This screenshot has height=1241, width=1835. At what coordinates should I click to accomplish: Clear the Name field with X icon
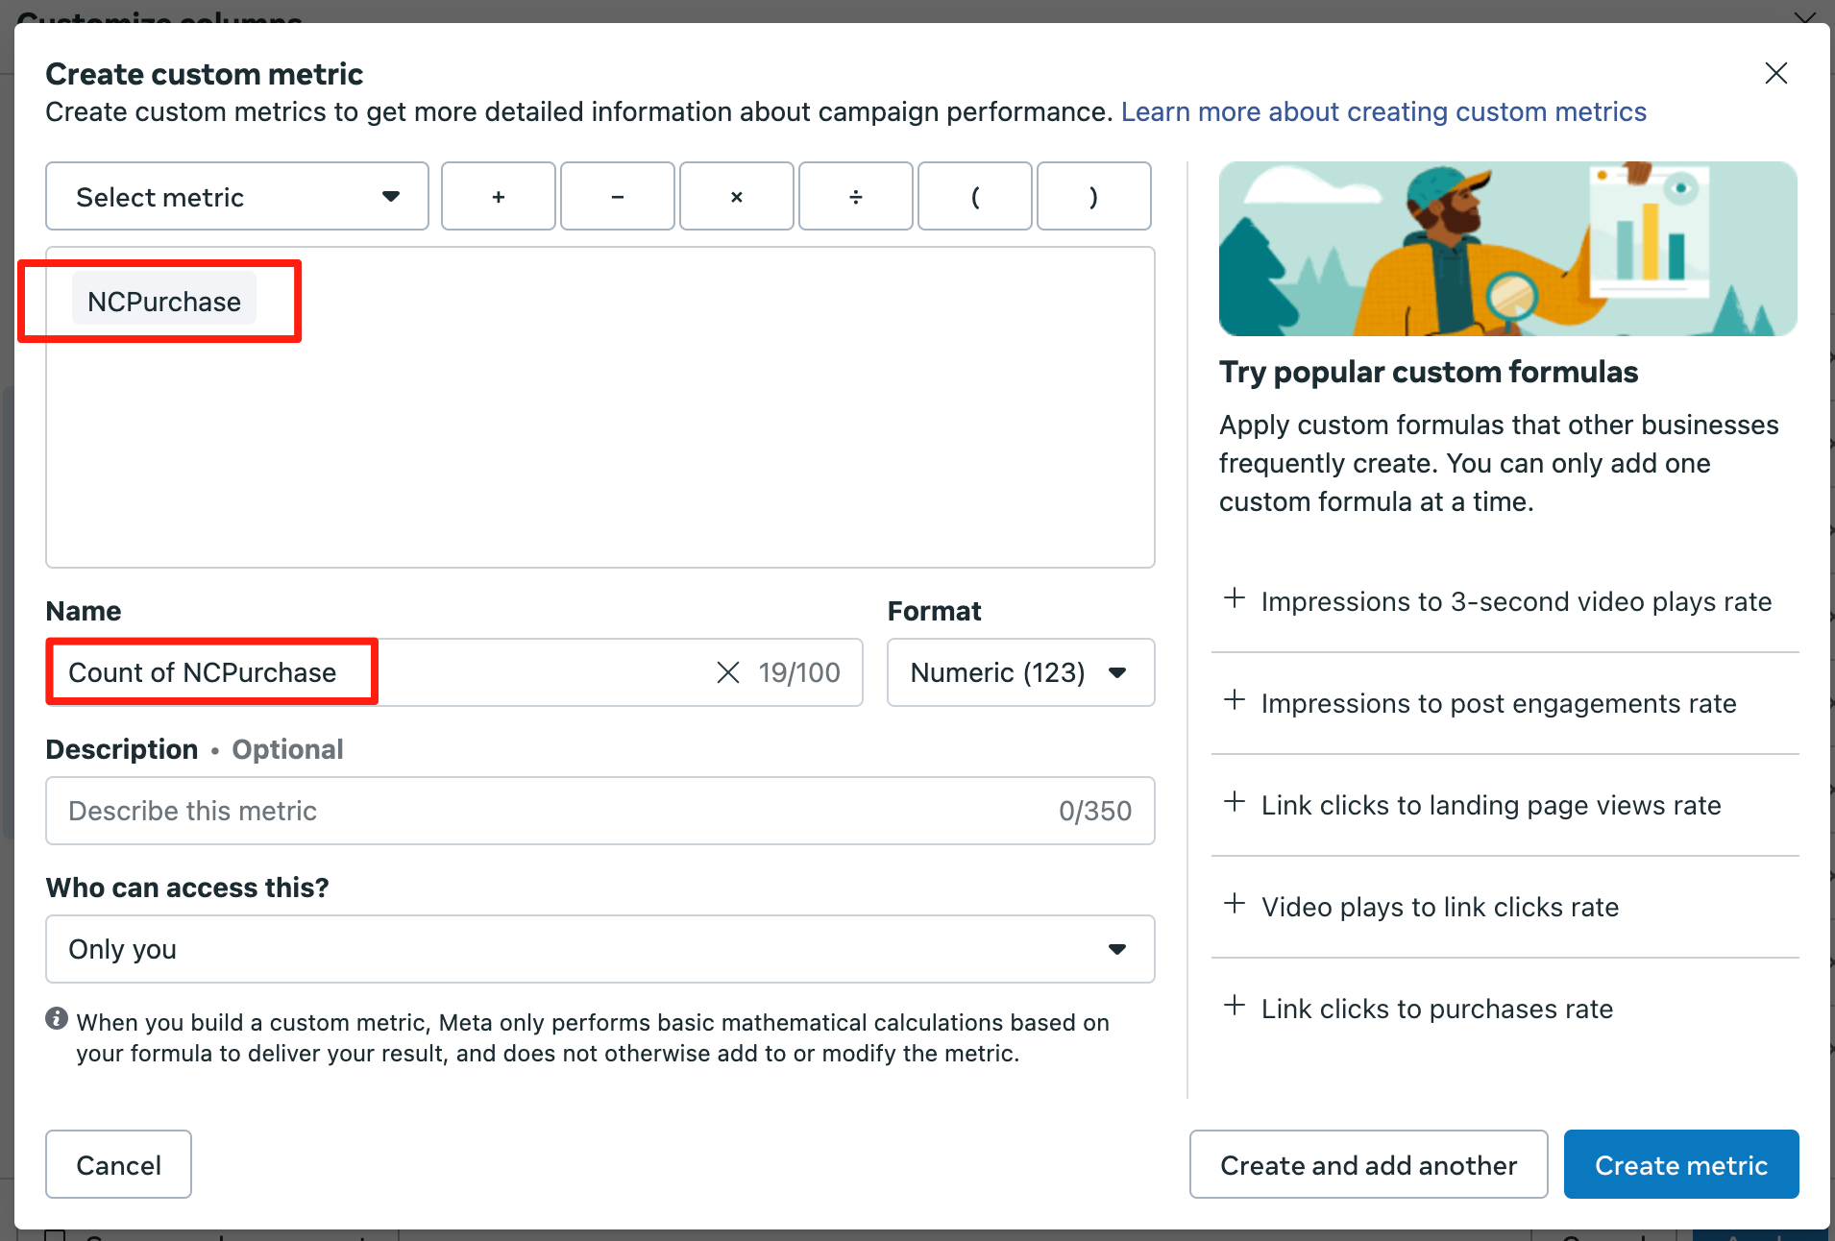pyautogui.click(x=728, y=672)
